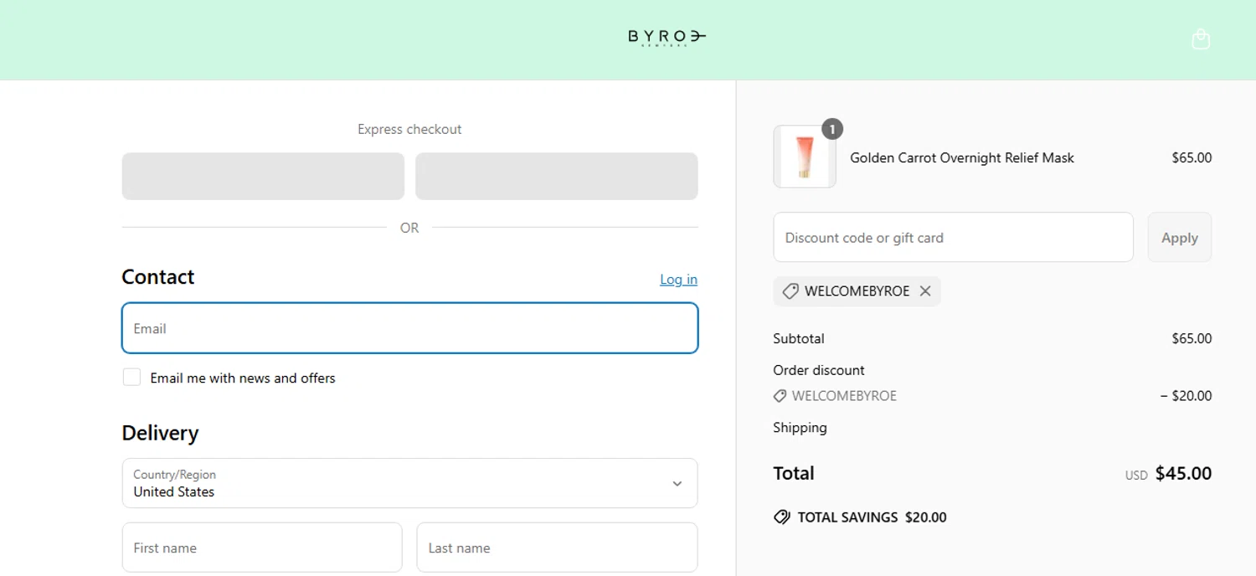Click the Express checkout heading
This screenshot has width=1256, height=576.
(409, 129)
